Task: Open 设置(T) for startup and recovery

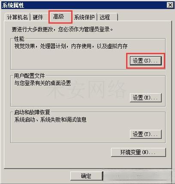Action: click(145, 134)
